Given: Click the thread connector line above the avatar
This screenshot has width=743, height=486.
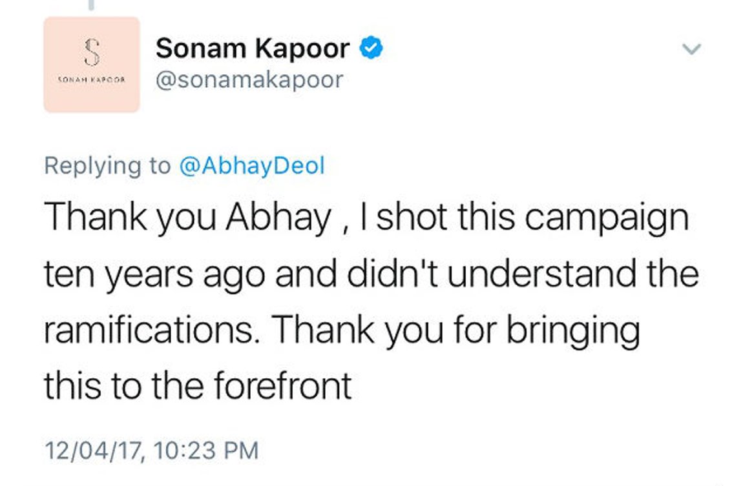Looking at the screenshot, I should (91, 5).
